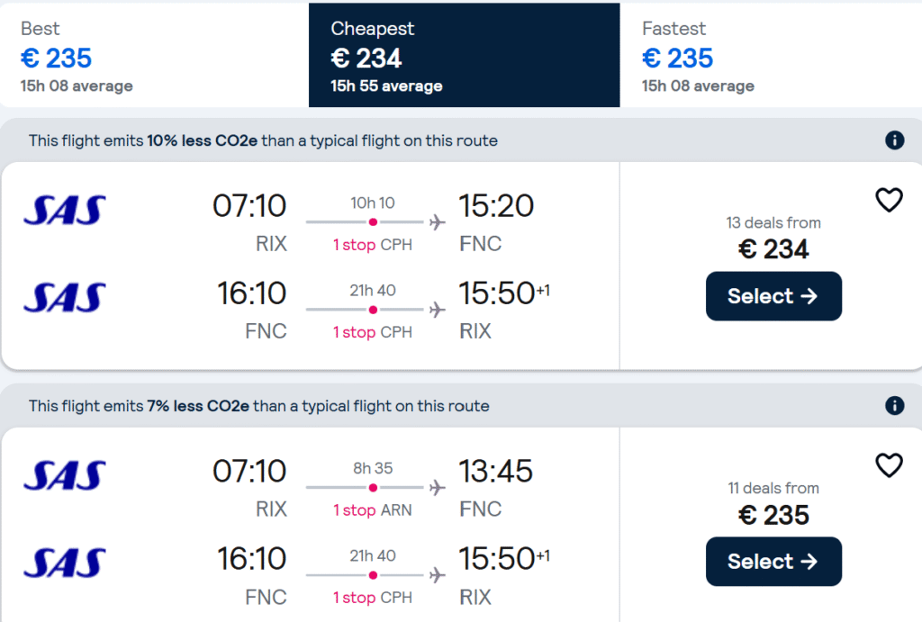Image resolution: width=922 pixels, height=622 pixels.
Task: Favorite the €235 flight with heart icon
Action: point(889,465)
